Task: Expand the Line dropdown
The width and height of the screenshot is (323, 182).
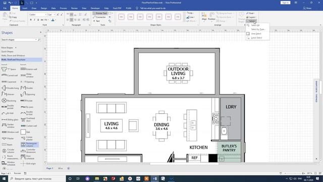Action: tap(191, 17)
